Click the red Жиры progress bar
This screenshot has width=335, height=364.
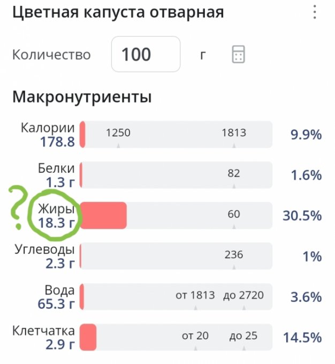pyautogui.click(x=104, y=215)
